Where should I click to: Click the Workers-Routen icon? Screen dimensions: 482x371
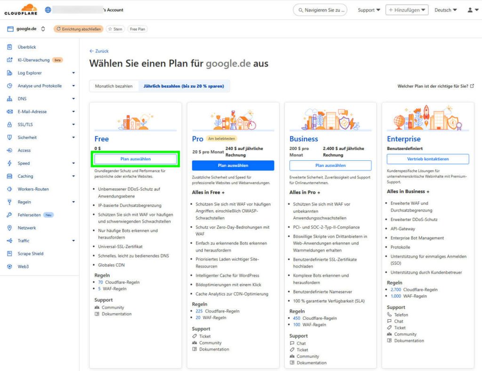coord(9,189)
